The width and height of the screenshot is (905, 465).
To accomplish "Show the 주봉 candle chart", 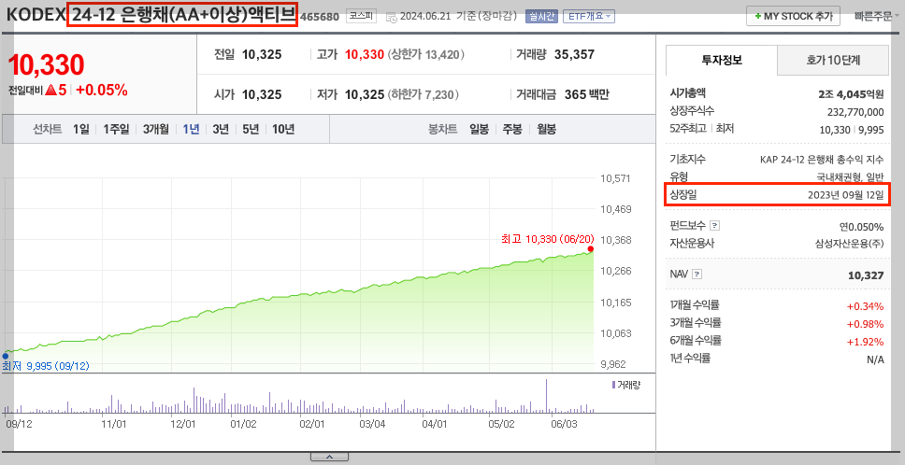I will click(x=512, y=129).
